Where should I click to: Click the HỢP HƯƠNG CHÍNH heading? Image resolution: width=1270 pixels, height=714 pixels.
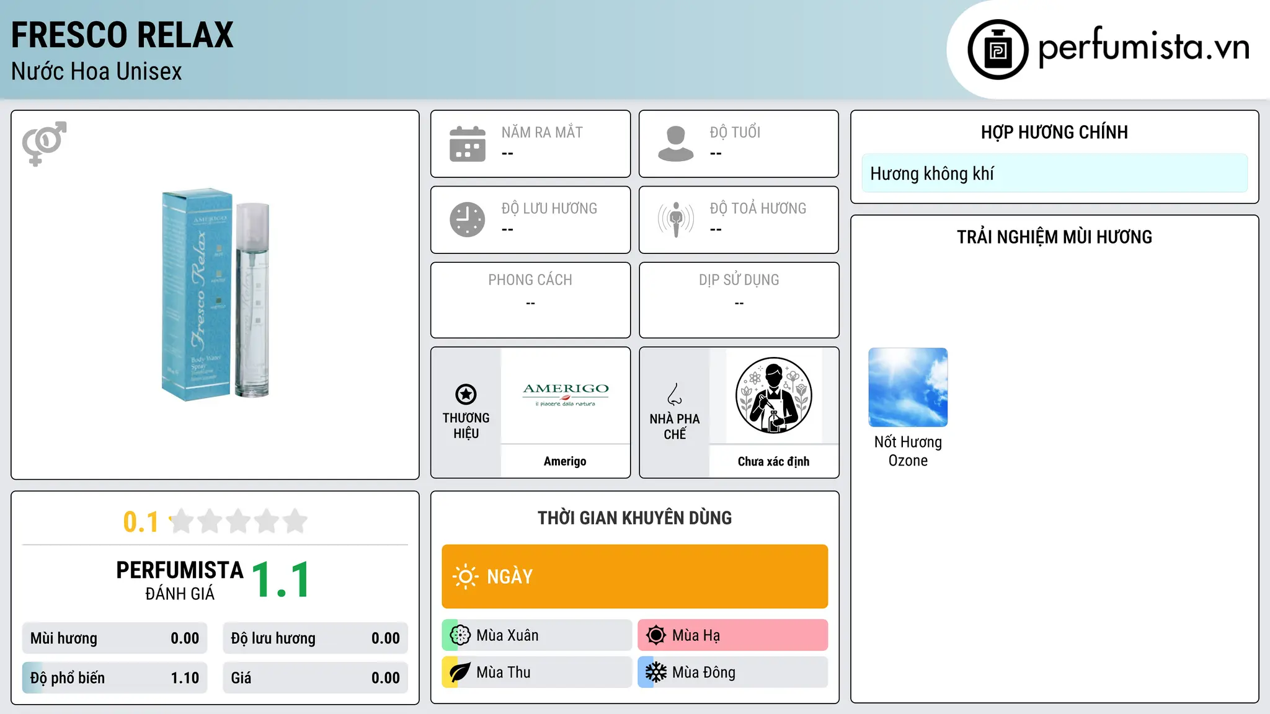(x=1054, y=132)
